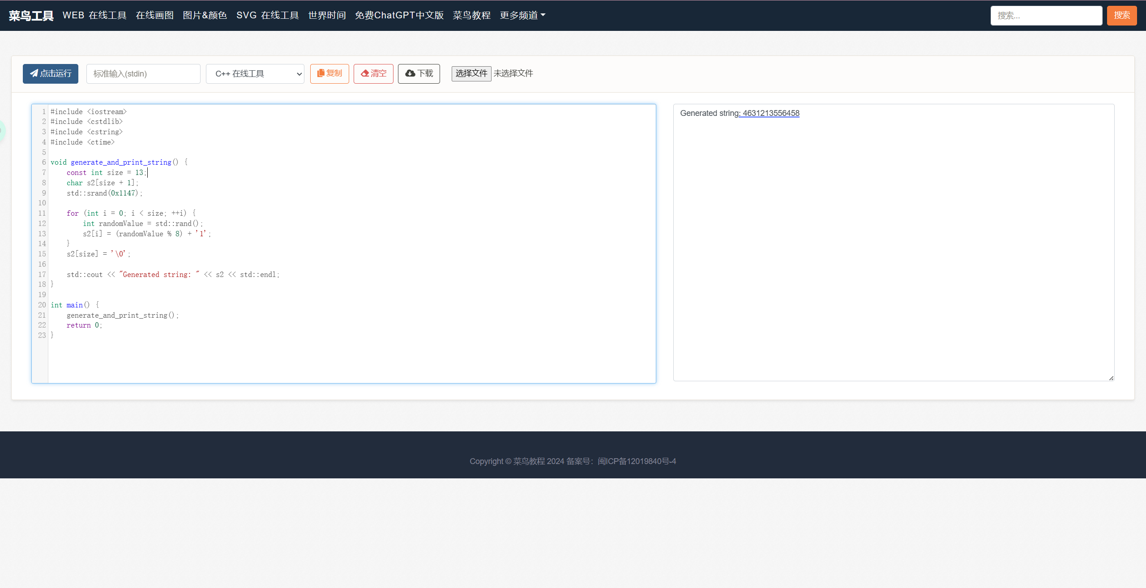1146x588 pixels.
Task: Expand the 更多频道 dropdown
Action: (x=522, y=15)
